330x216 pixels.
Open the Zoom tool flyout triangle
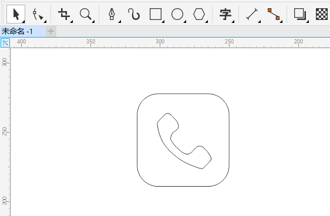(93, 21)
